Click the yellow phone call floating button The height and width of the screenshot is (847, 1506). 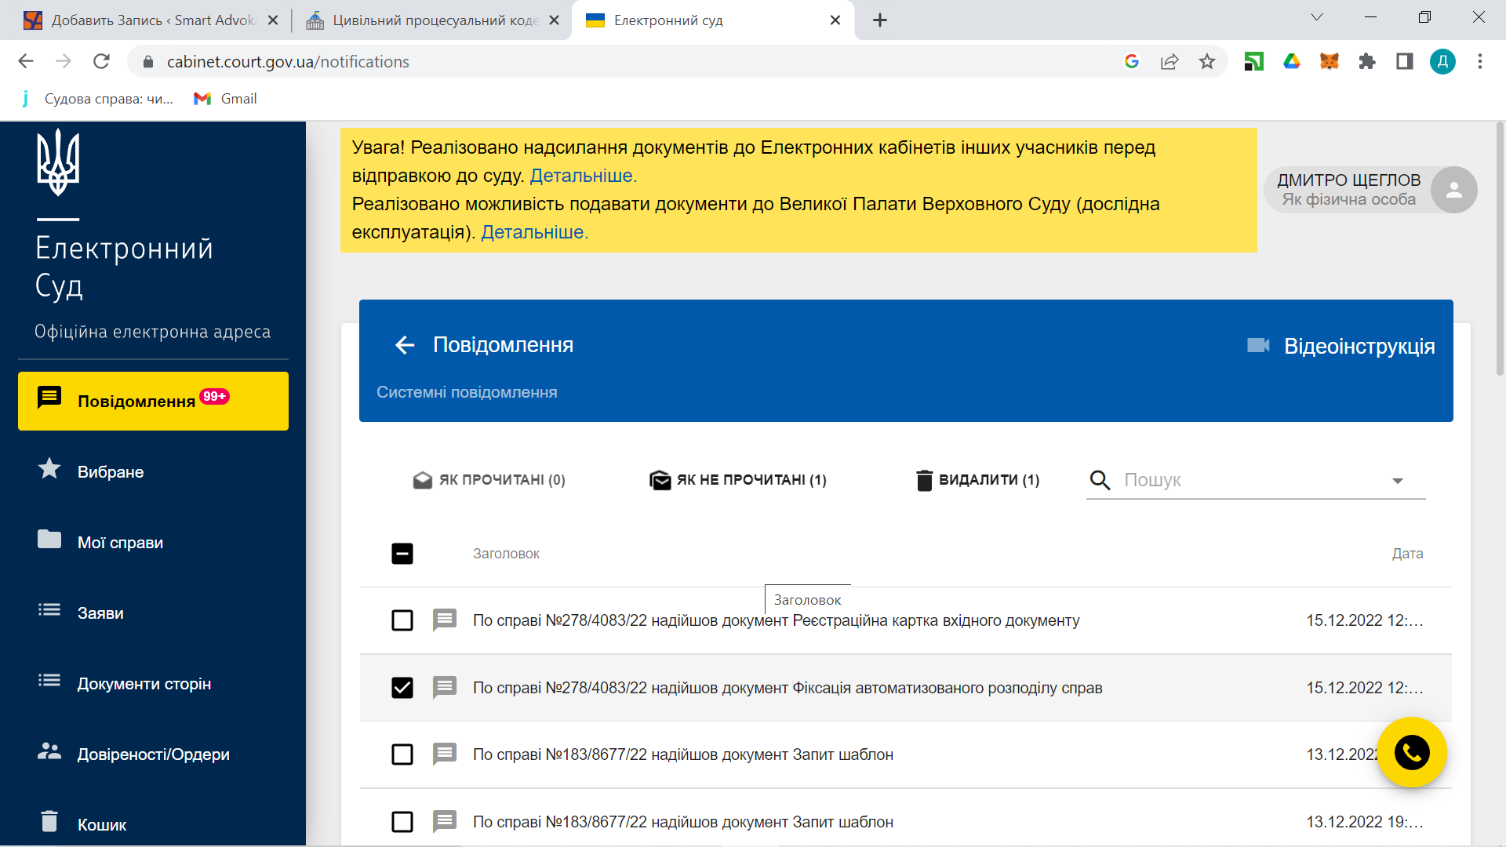tap(1411, 753)
